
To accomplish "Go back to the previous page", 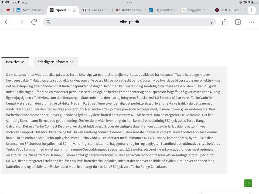I will point(8,22).
